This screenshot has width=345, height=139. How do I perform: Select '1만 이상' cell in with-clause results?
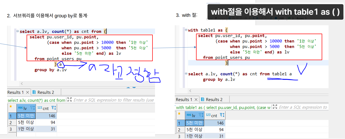[195, 136]
